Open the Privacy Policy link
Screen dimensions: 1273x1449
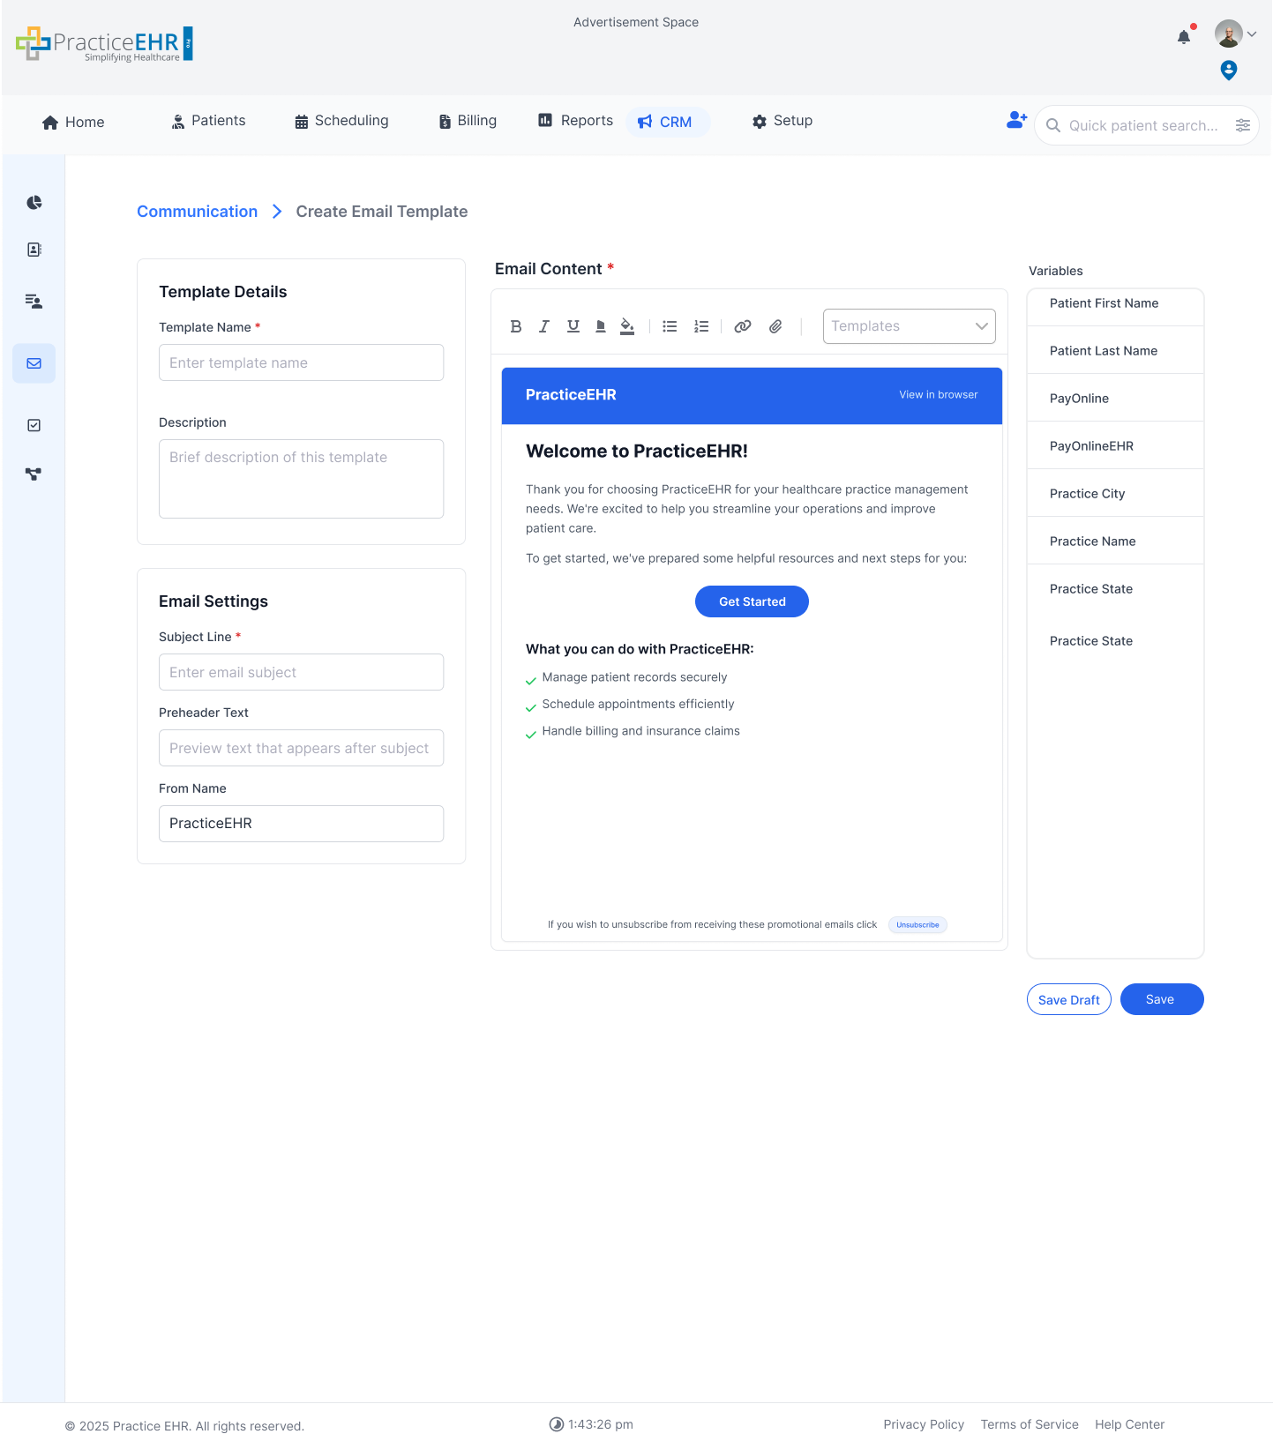pos(924,1424)
